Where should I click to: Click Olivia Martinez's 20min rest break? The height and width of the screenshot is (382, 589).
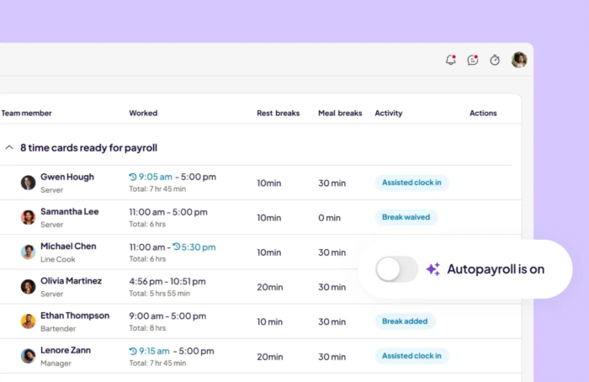click(270, 287)
